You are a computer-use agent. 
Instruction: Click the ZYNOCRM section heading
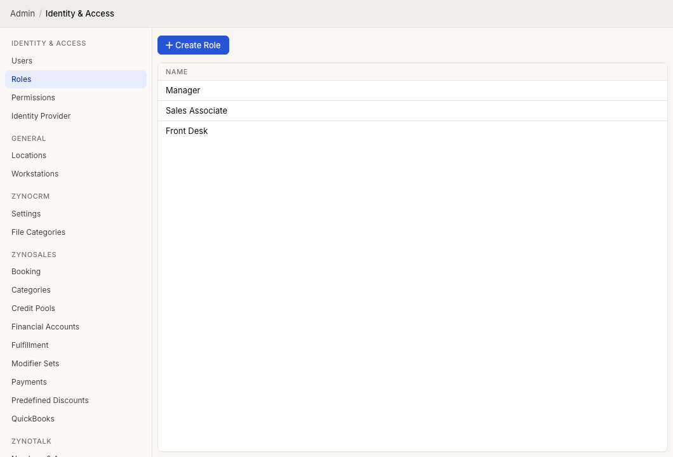pyautogui.click(x=30, y=196)
